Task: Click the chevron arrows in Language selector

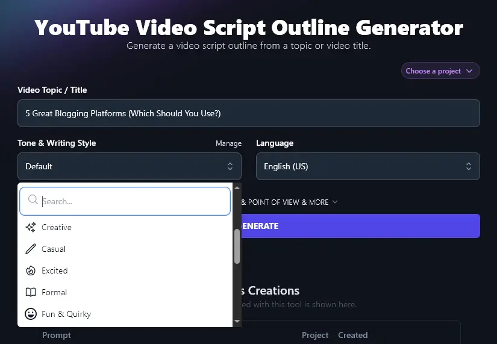Action: click(469, 166)
